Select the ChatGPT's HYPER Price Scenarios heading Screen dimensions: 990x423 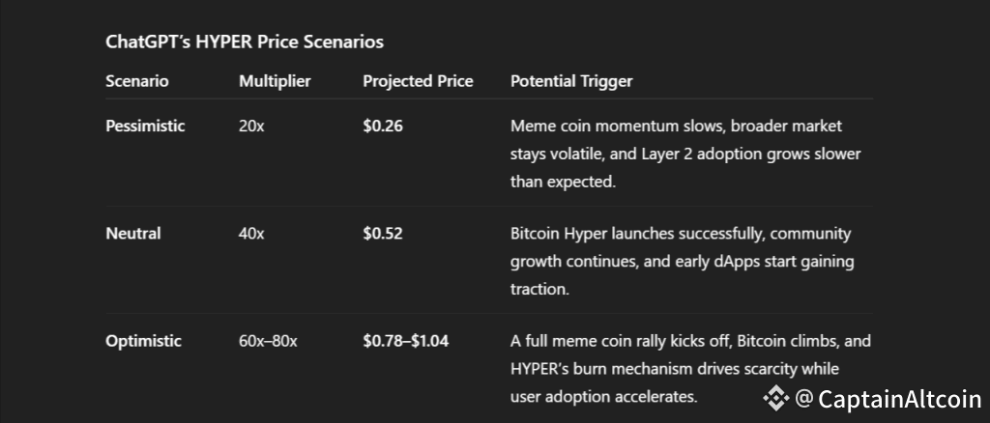coord(245,42)
